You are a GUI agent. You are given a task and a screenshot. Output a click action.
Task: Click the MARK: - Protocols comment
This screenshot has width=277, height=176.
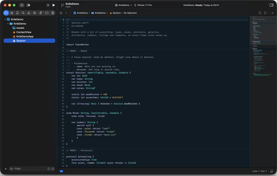(79, 151)
